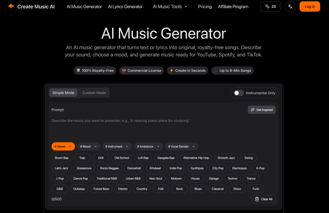This screenshot has height=213, width=329.
Task: Click the Log in button
Action: [x=309, y=6]
